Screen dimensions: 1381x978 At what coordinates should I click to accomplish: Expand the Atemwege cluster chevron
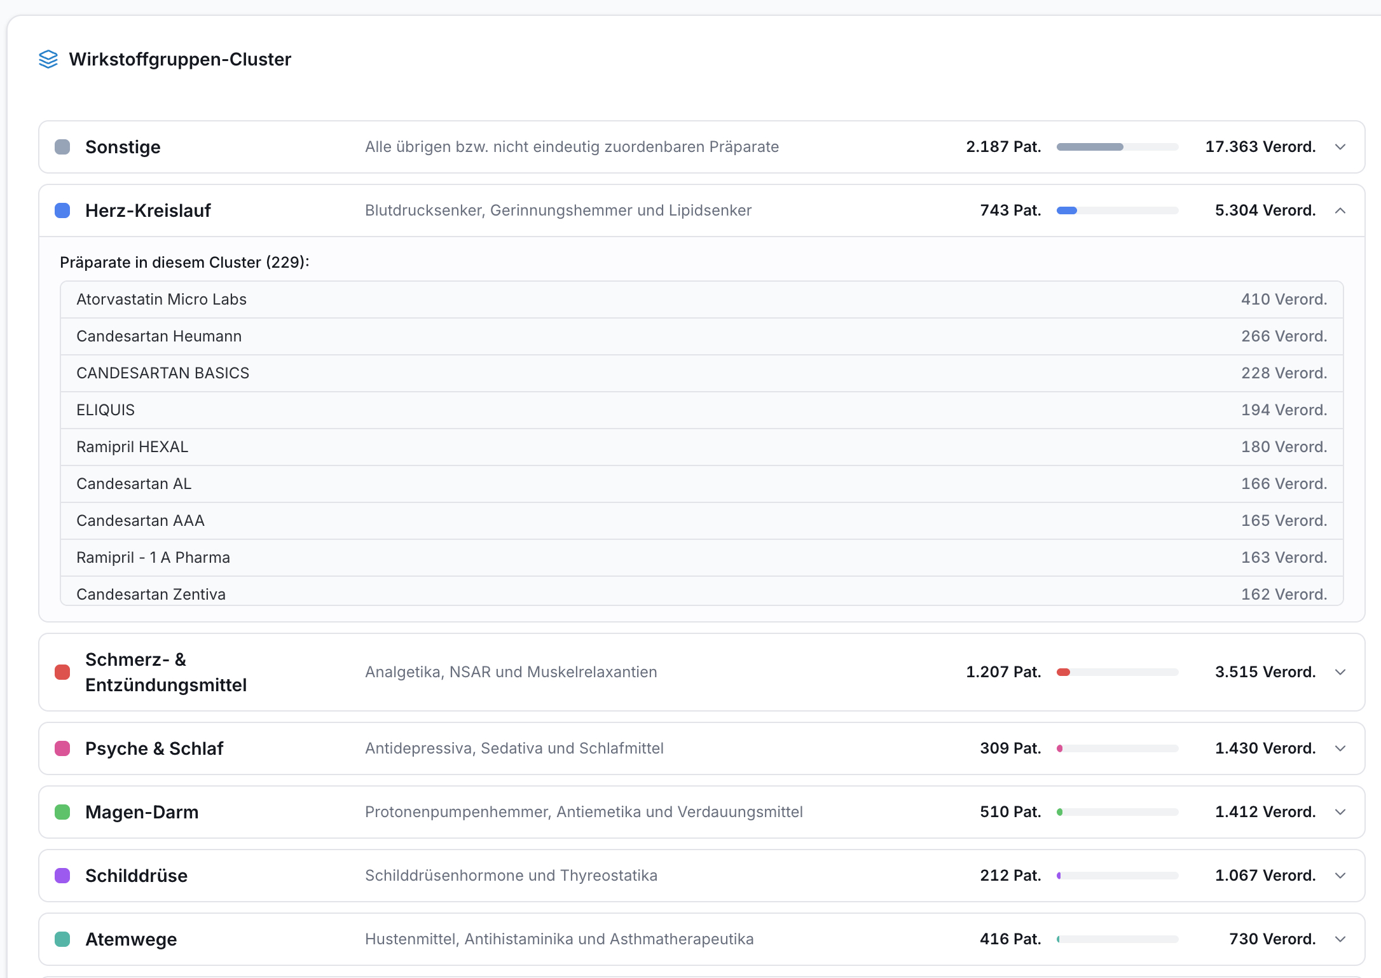click(1340, 939)
